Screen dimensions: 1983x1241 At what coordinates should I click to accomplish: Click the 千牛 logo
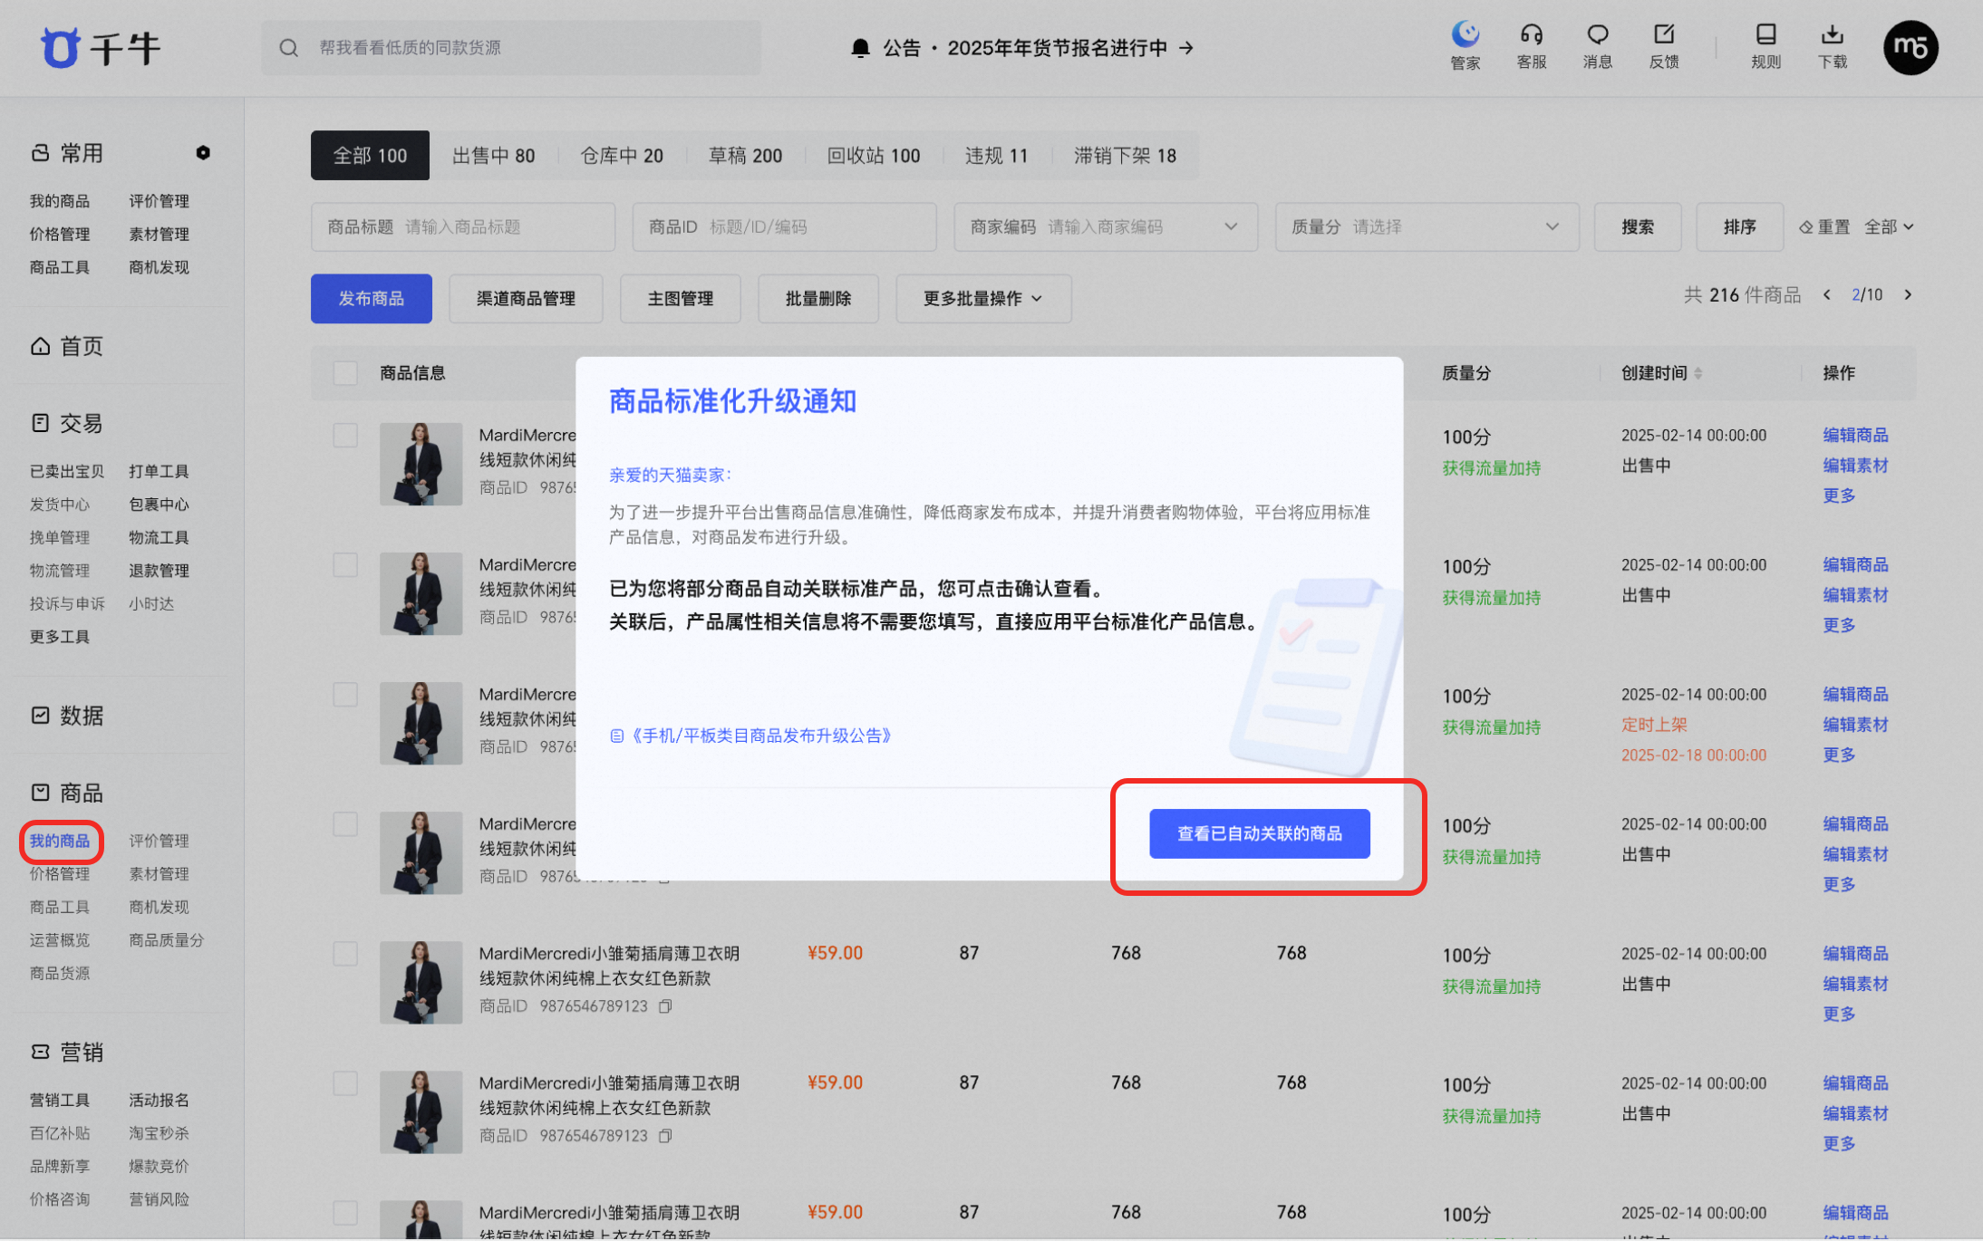pyautogui.click(x=101, y=47)
